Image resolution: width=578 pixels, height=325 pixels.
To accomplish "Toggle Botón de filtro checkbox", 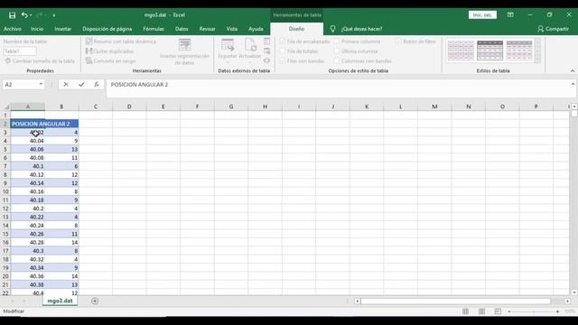I will click(398, 42).
